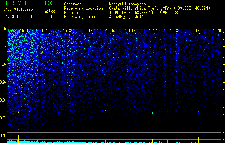
Task: Click the 0.7 kHz axis label
Action: tap(3, 118)
